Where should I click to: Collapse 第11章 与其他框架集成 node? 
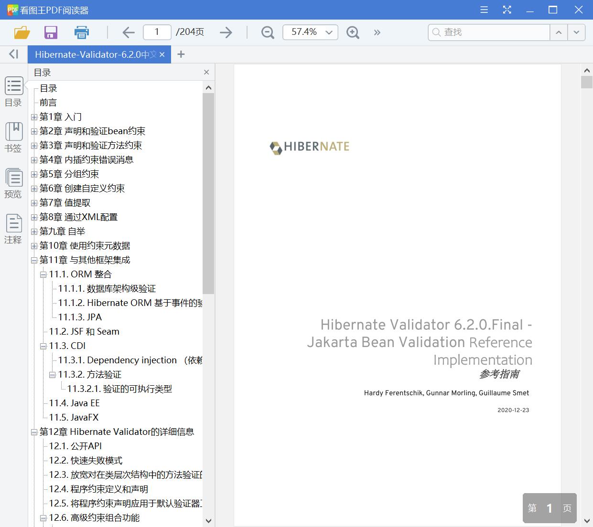[34, 260]
